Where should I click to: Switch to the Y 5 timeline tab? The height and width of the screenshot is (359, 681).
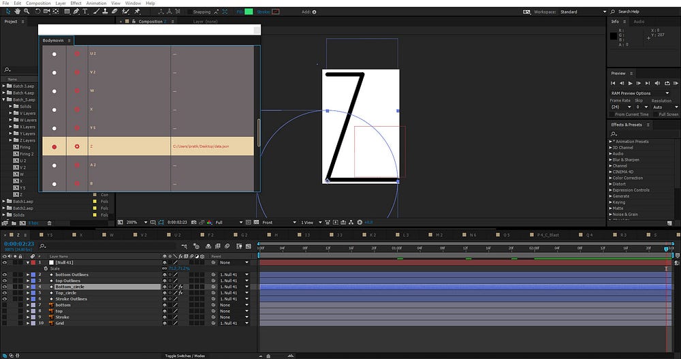(49, 235)
